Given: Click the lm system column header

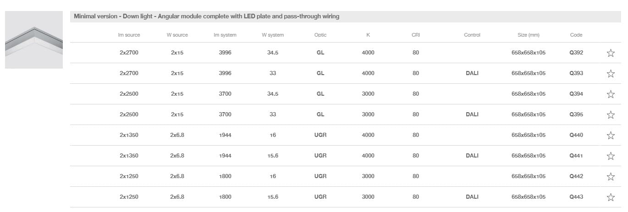Looking at the screenshot, I should (225, 35).
